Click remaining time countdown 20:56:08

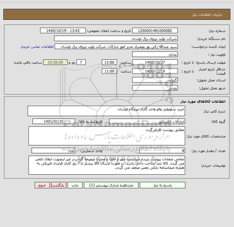coord(55,62)
